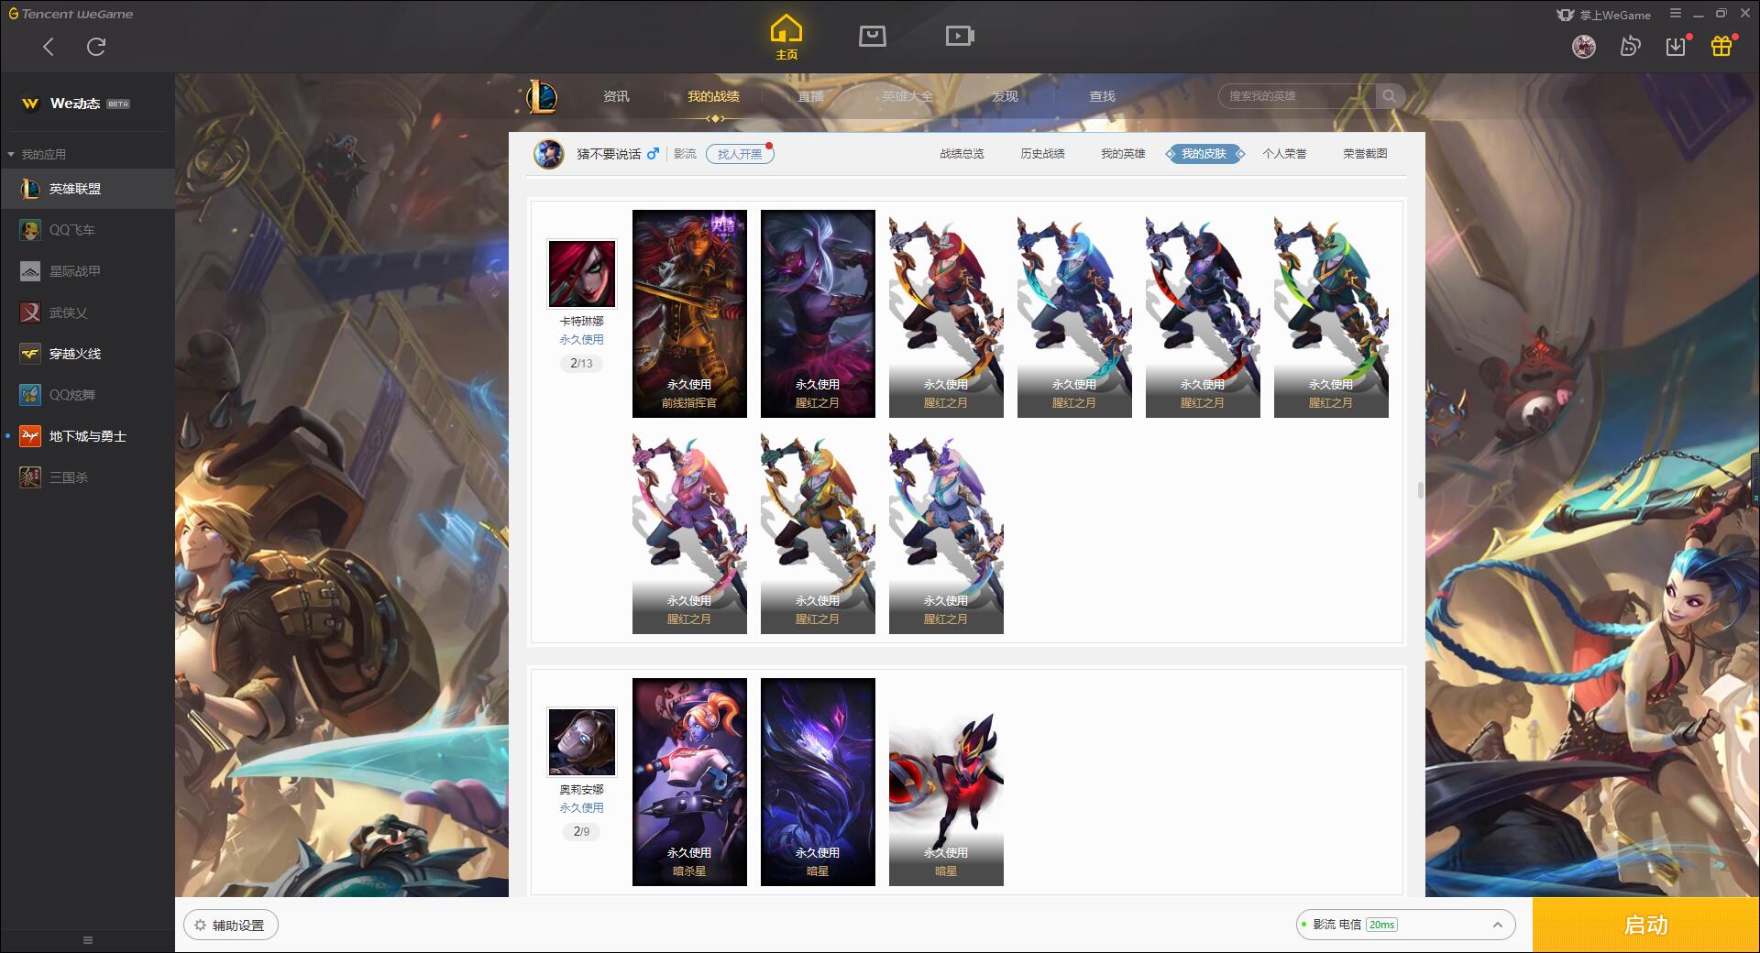
Task: Click the 启动 launch button
Action: [1645, 925]
